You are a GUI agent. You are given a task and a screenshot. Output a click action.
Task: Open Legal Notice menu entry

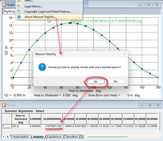pos(33,7)
